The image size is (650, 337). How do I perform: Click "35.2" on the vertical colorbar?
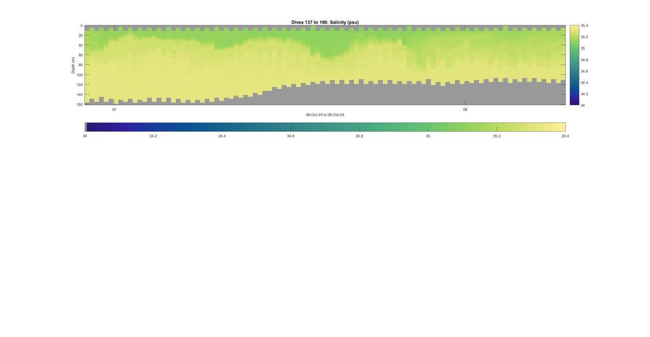[x=584, y=37]
